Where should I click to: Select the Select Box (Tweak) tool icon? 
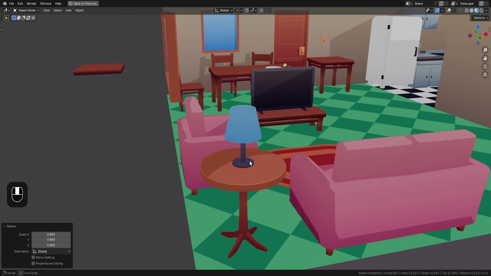point(6,18)
